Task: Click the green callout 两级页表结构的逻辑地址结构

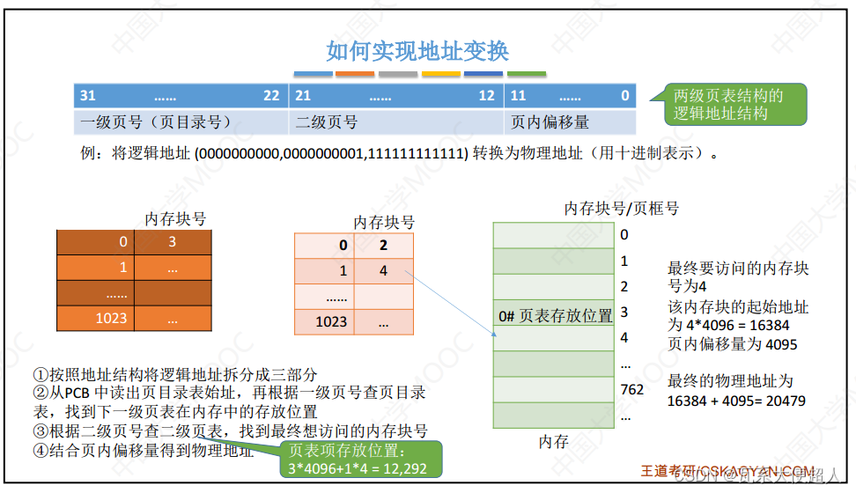Action: 734,104
